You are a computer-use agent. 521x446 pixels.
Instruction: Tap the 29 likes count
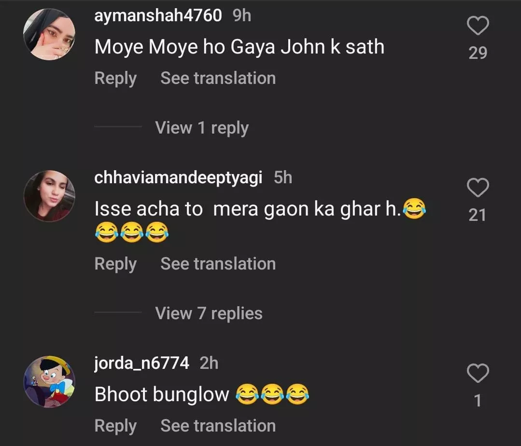[478, 53]
